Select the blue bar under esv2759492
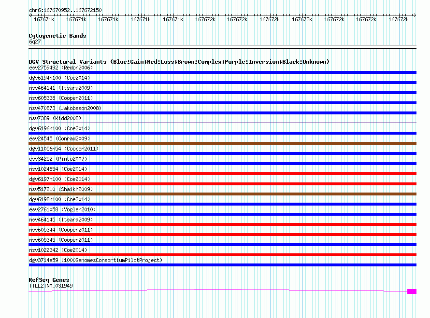 coord(222,72)
